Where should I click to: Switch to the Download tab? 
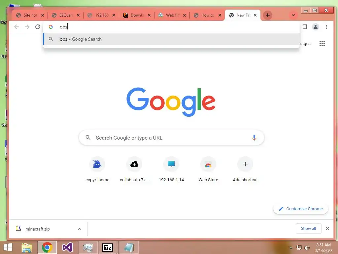pos(136,15)
